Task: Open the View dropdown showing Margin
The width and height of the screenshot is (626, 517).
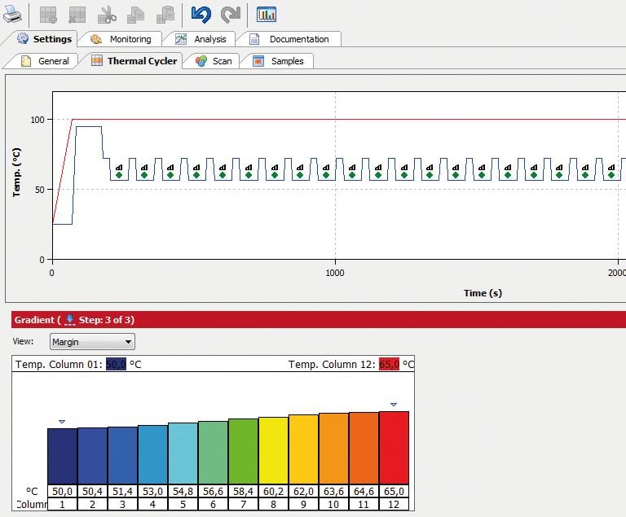Action: click(x=92, y=342)
